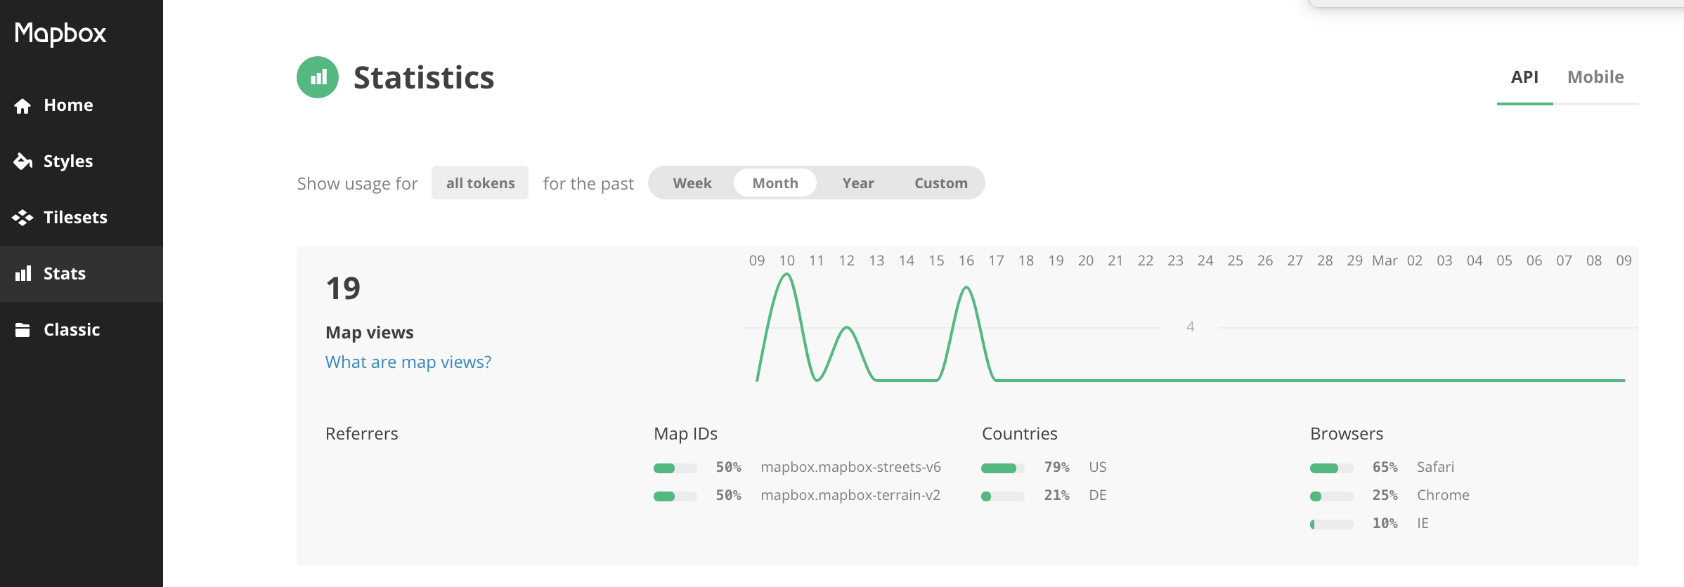
Task: Click the chart peak at day 16
Action: (x=966, y=288)
